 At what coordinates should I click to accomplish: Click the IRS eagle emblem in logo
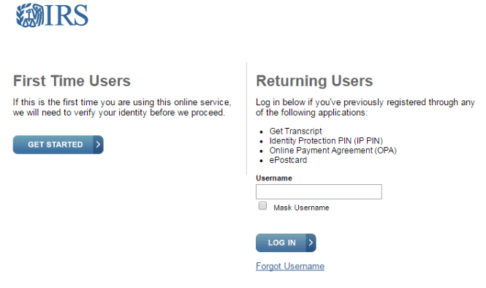[30, 15]
